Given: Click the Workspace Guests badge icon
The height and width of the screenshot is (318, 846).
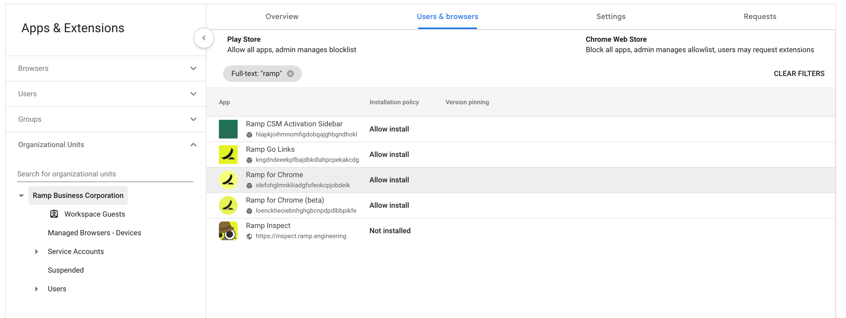Looking at the screenshot, I should (x=54, y=214).
